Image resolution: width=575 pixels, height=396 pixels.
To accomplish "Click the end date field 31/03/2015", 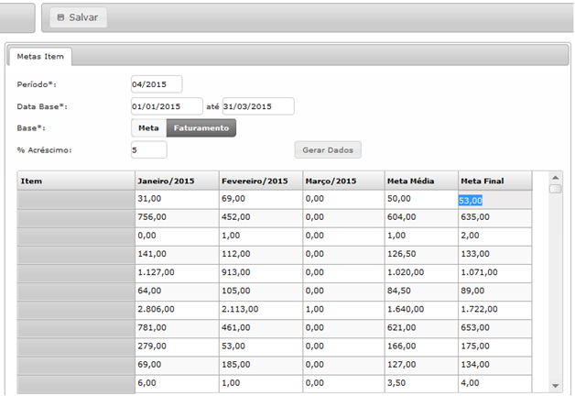I will (258, 106).
